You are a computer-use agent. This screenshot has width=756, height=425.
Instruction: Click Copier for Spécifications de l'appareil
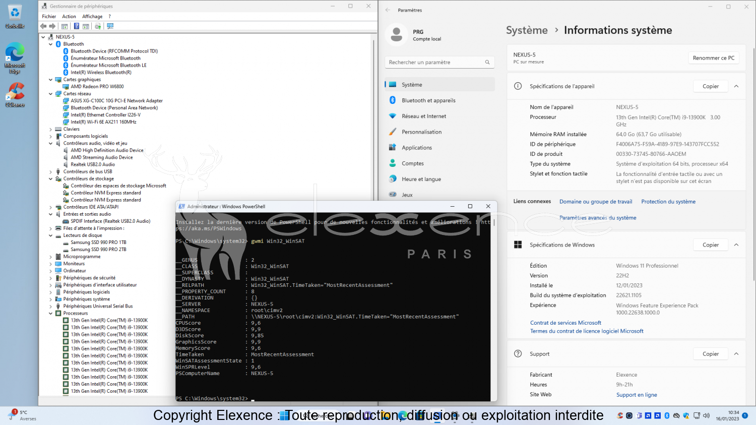point(711,86)
